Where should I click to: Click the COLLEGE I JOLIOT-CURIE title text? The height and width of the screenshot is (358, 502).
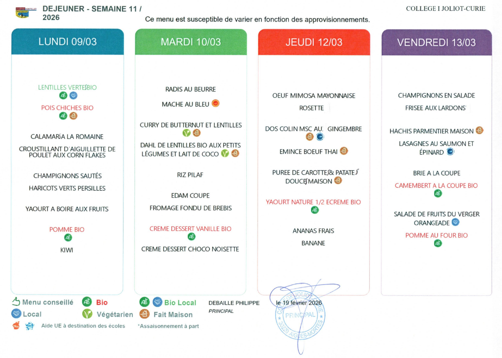[x=445, y=9]
